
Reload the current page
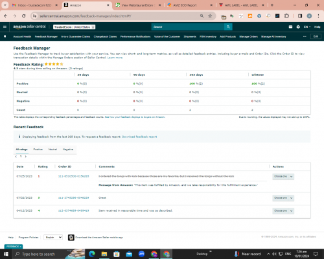point(24,16)
